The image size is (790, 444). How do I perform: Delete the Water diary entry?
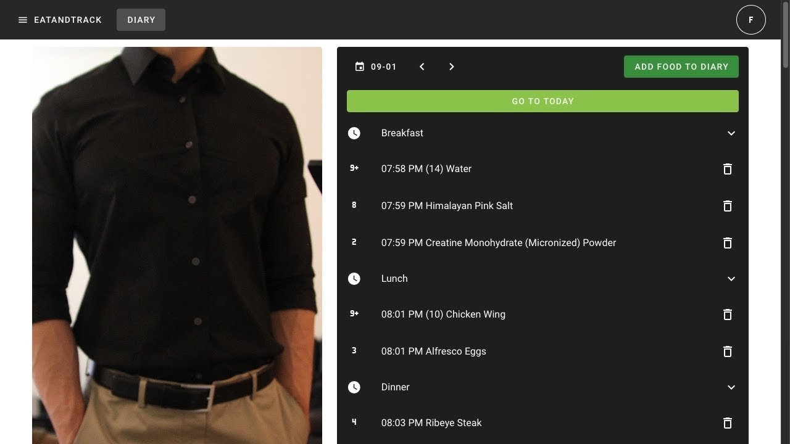click(x=727, y=169)
